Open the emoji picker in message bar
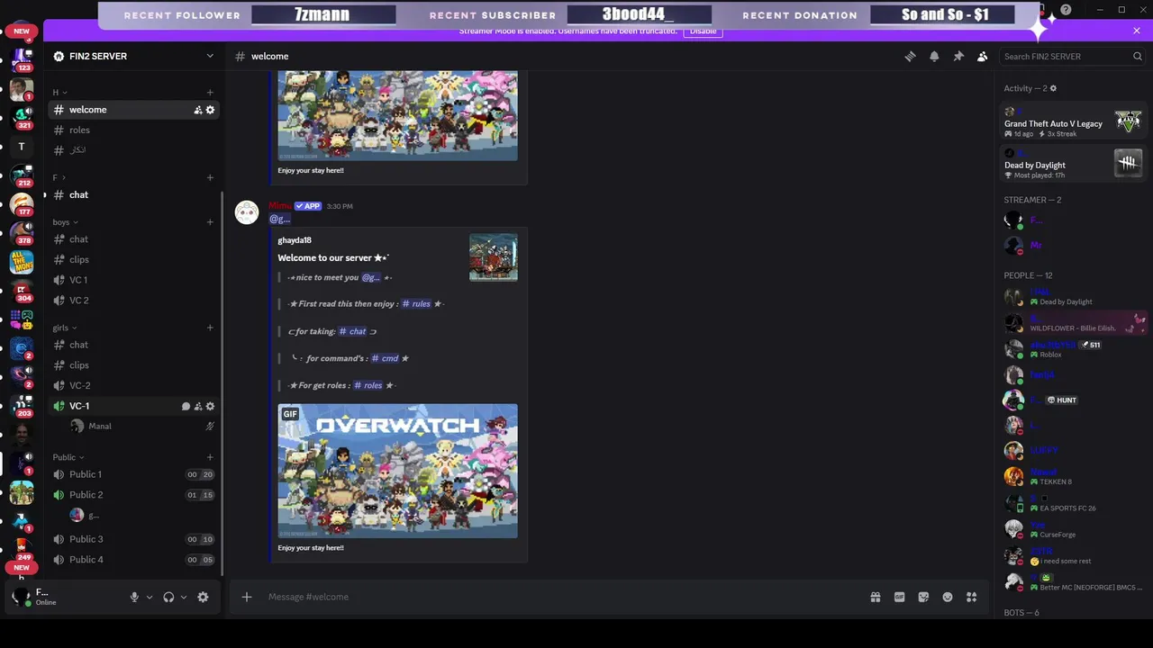 click(x=948, y=597)
